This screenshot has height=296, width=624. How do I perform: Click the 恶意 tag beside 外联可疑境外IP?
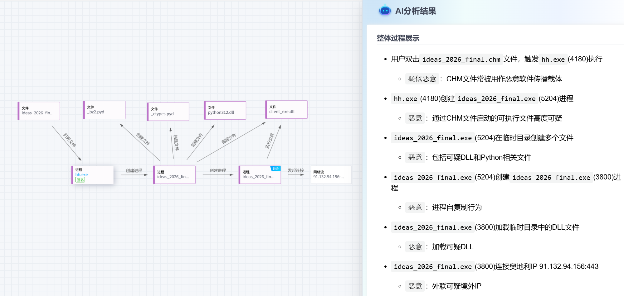[415, 286]
